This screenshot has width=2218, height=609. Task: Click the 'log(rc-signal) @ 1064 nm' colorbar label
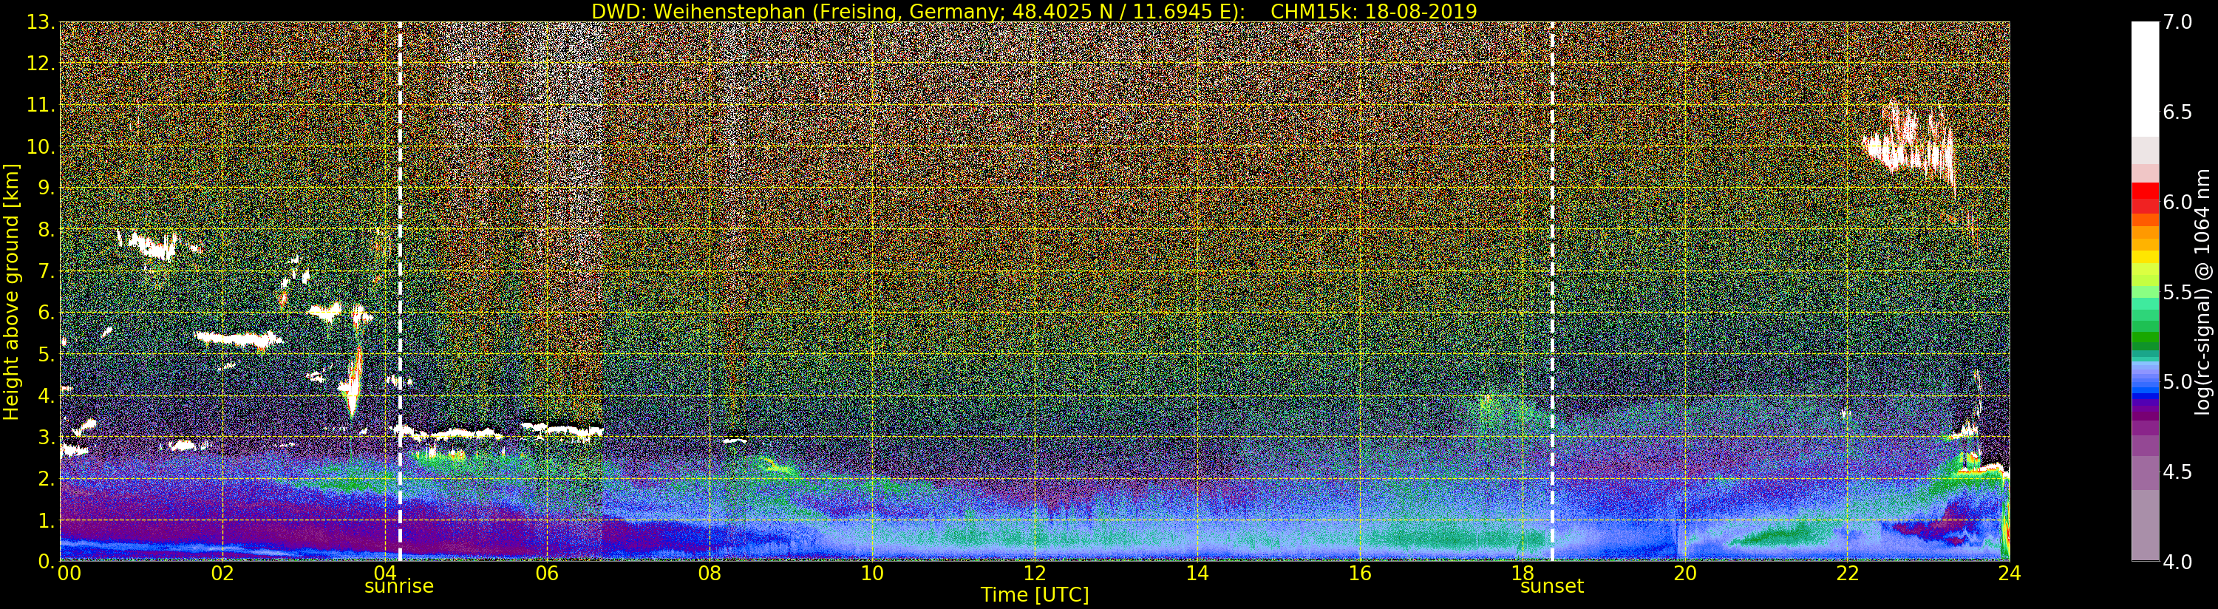click(x=2202, y=291)
